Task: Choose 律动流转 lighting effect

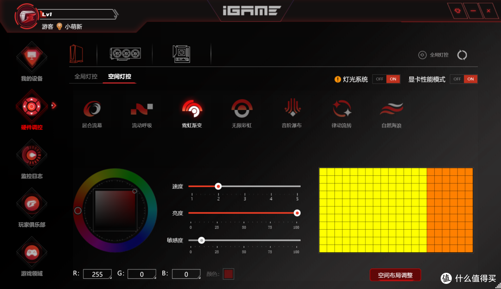Action: click(341, 114)
